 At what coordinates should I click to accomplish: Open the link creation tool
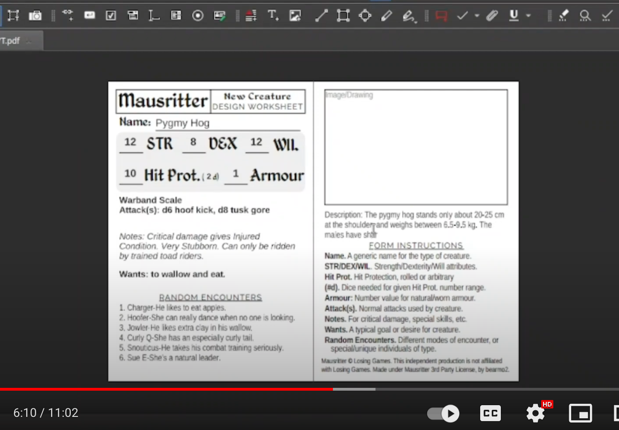click(68, 15)
